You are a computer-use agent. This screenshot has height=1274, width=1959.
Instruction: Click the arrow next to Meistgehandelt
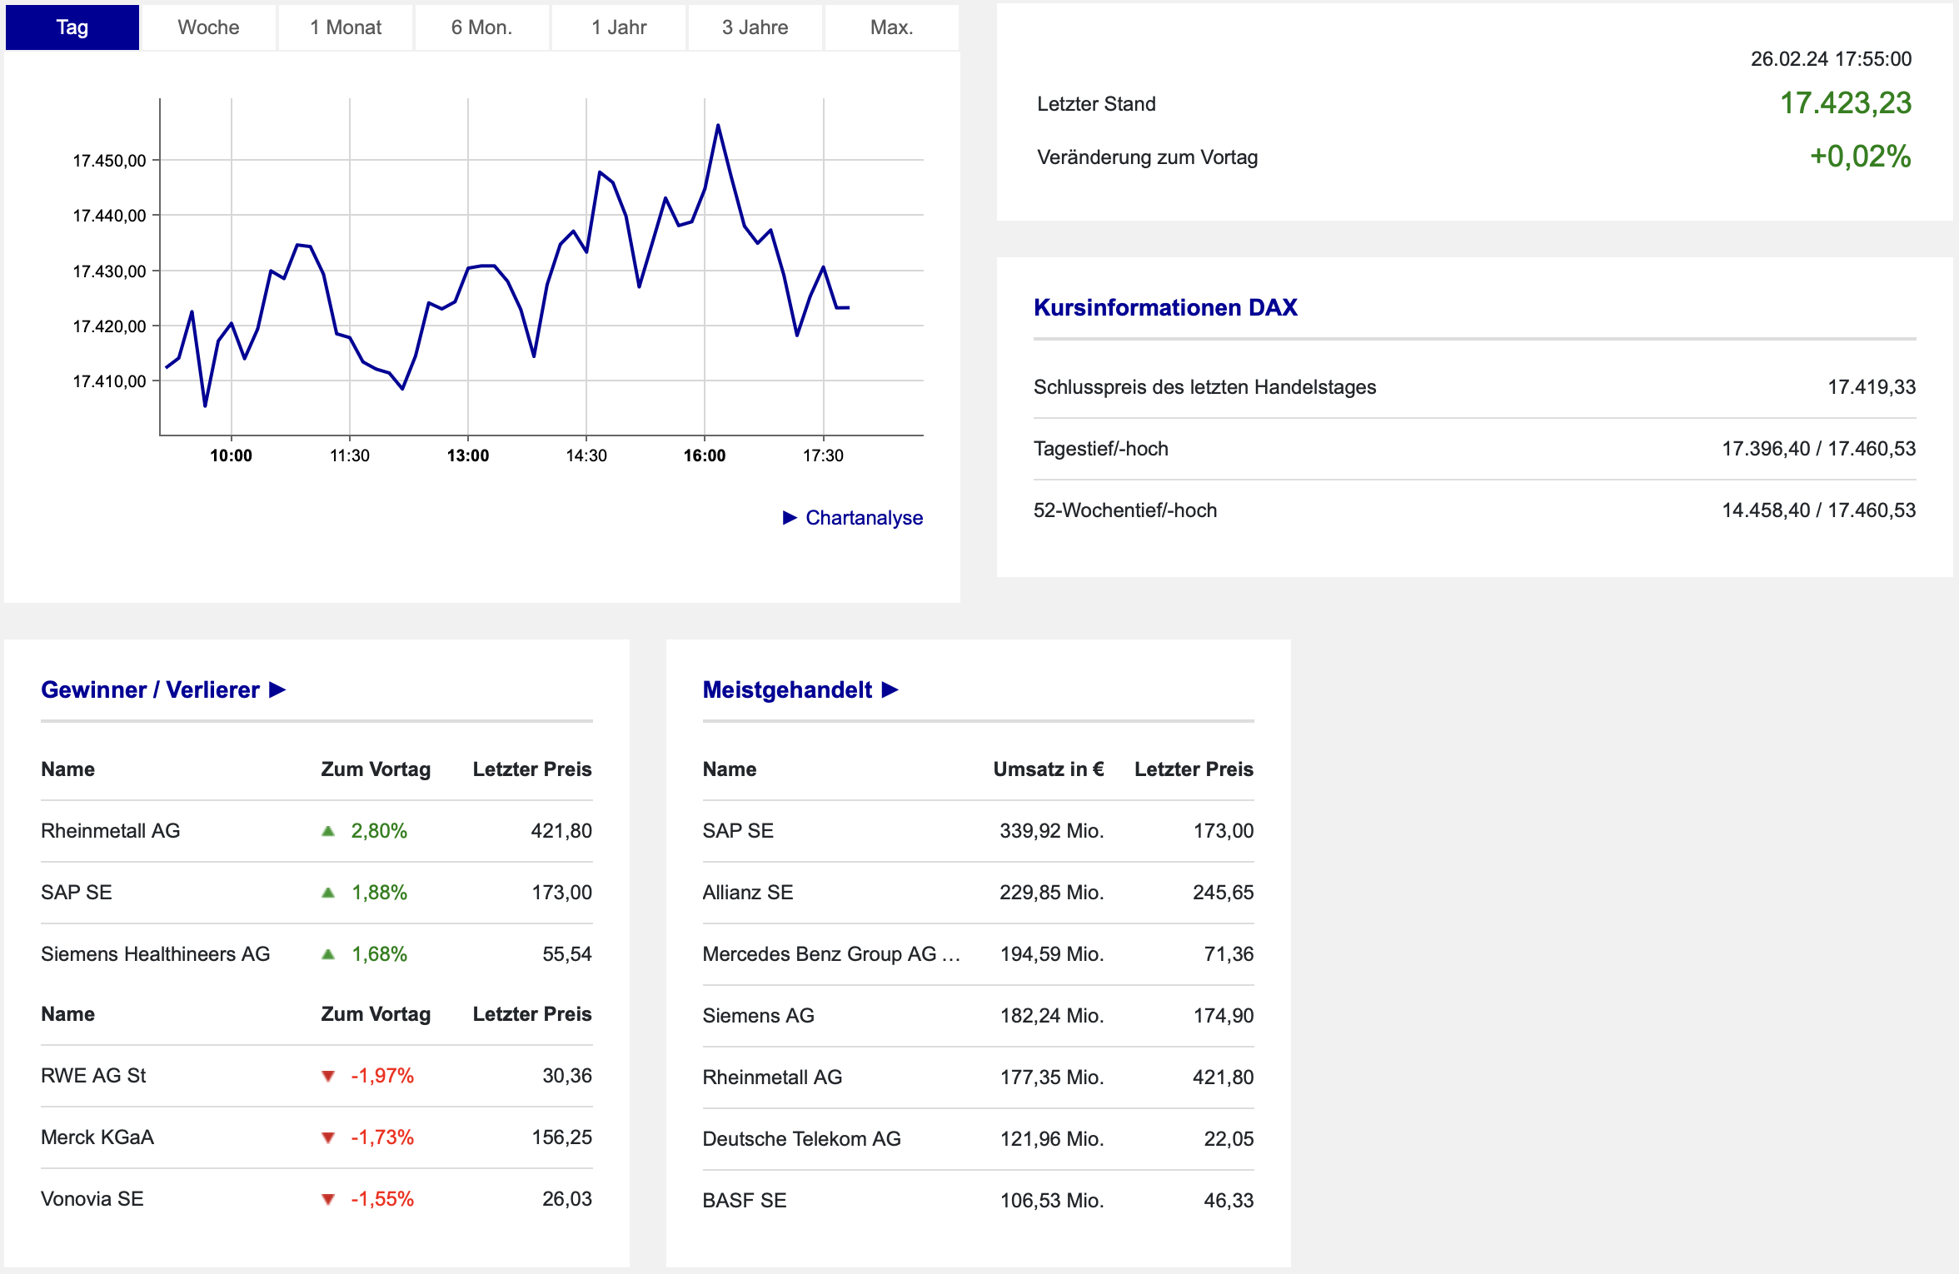(x=890, y=690)
